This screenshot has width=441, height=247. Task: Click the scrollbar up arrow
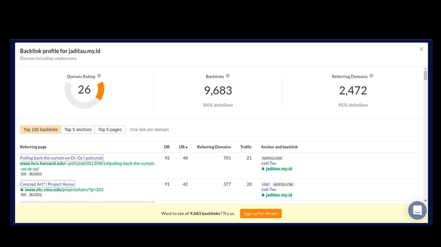point(425,68)
